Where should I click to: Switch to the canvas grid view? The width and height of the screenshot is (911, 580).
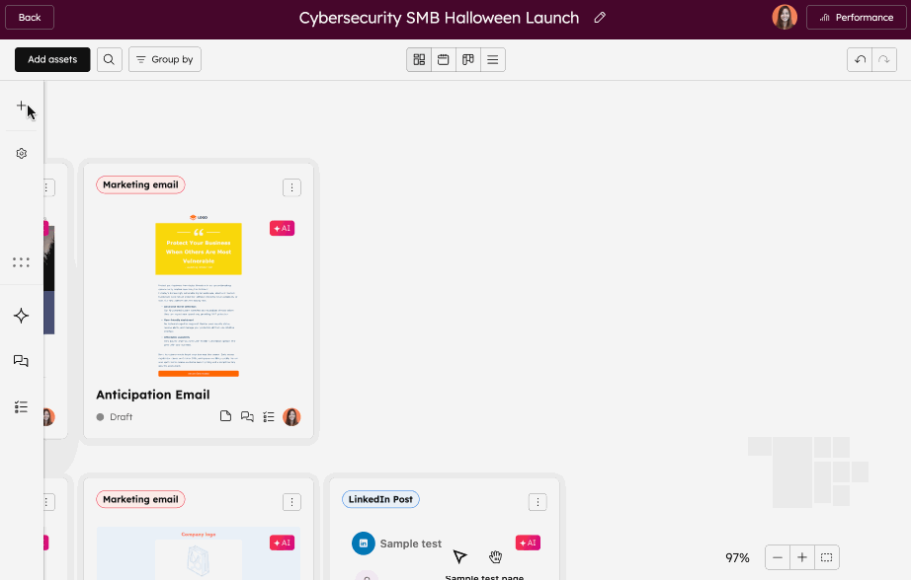pyautogui.click(x=419, y=59)
